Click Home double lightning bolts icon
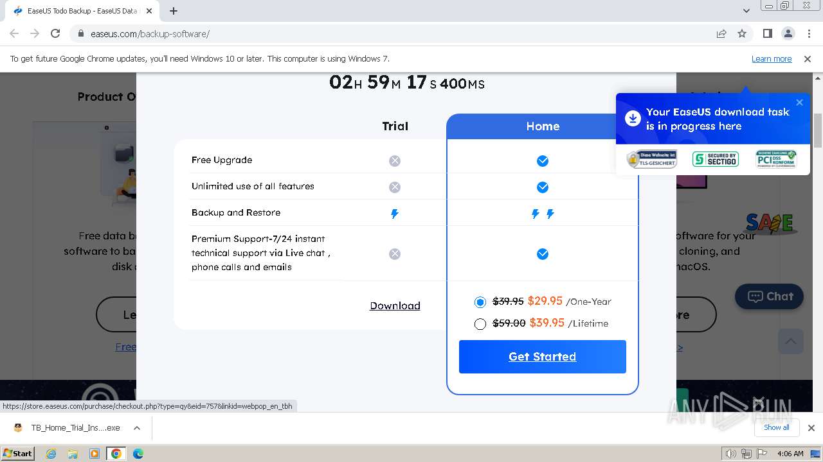The image size is (823, 462). (543, 214)
